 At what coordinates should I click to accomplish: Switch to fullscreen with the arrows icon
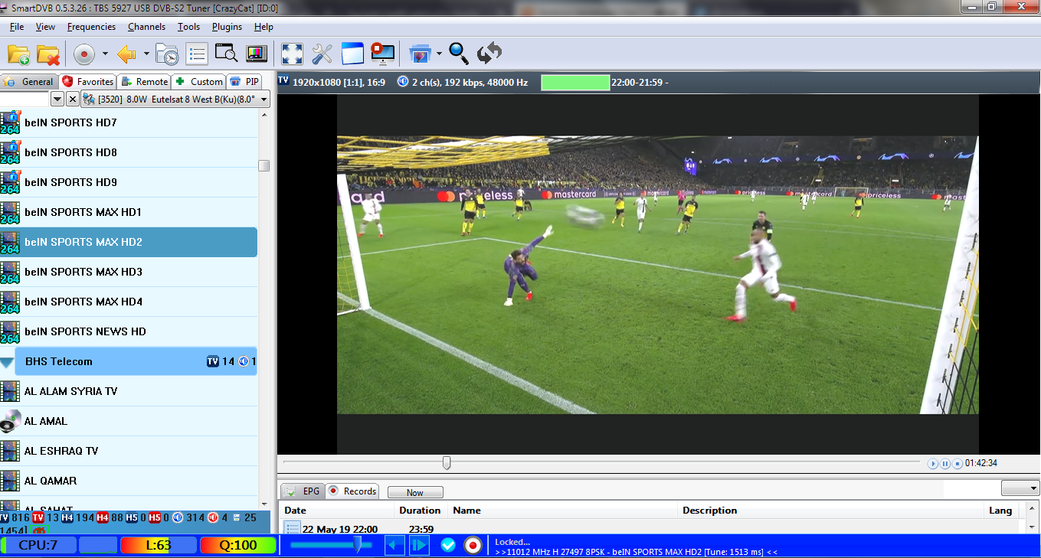tap(292, 54)
